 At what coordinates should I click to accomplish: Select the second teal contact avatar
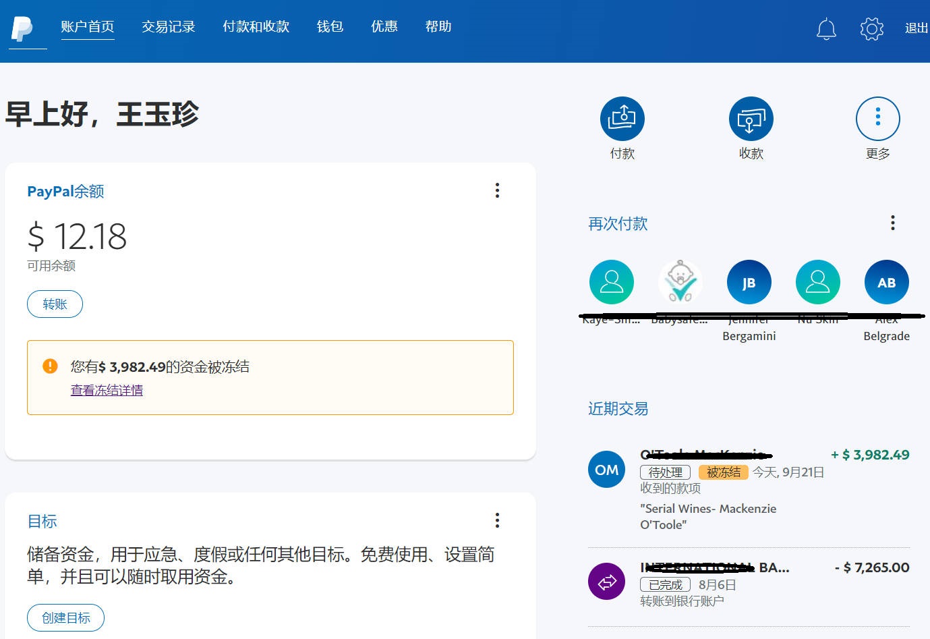[818, 282]
